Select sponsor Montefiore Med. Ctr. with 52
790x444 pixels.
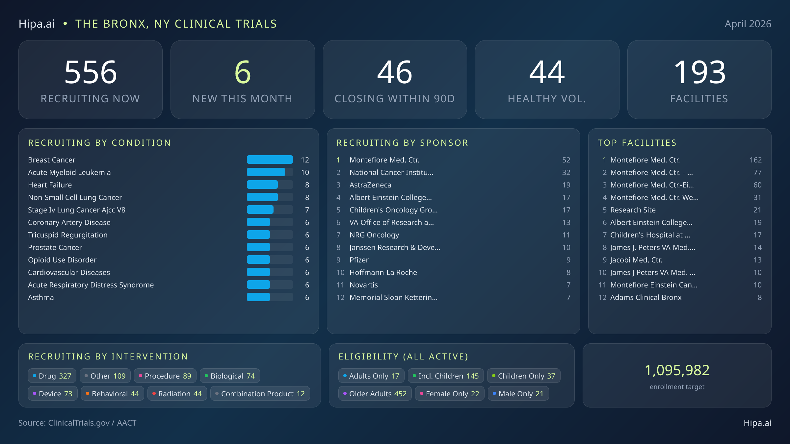(453, 160)
